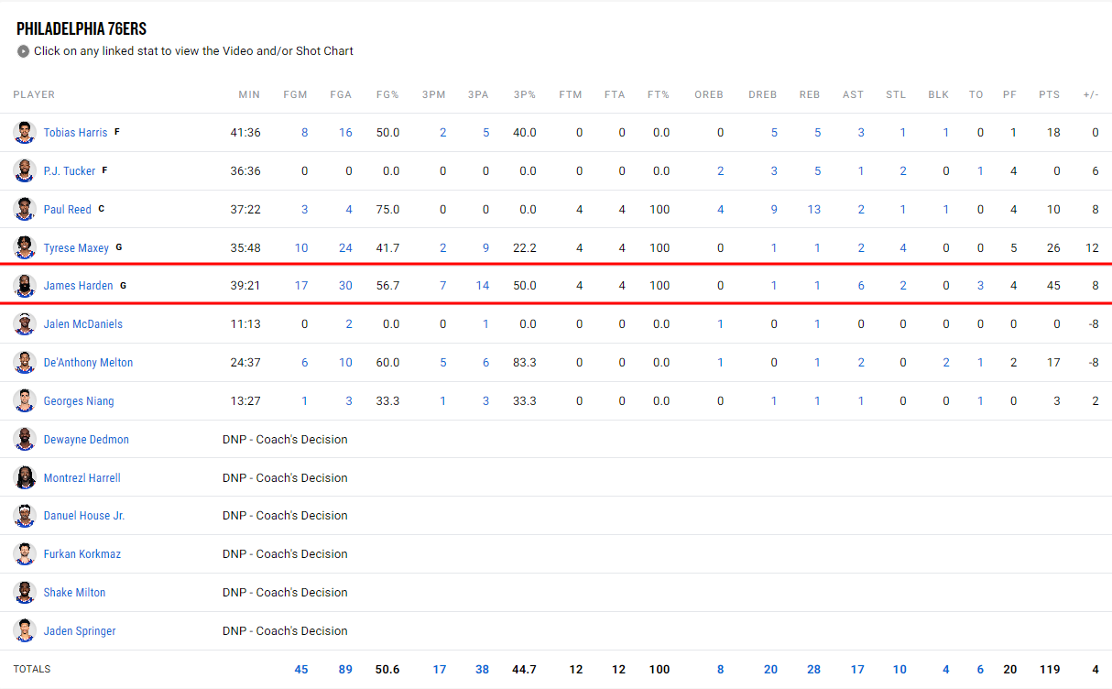
Task: Click Furkan Korkmaz's headshot photo
Action: (x=24, y=554)
